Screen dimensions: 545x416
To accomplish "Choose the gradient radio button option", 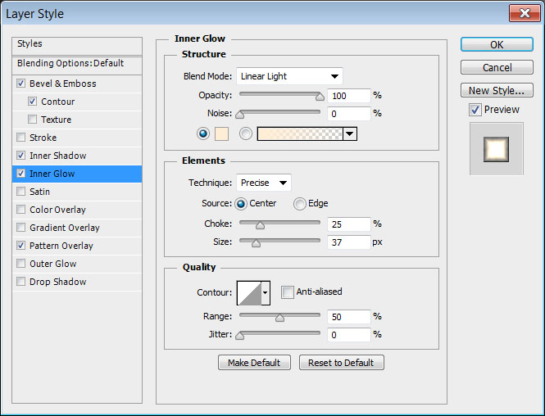I will (x=245, y=133).
